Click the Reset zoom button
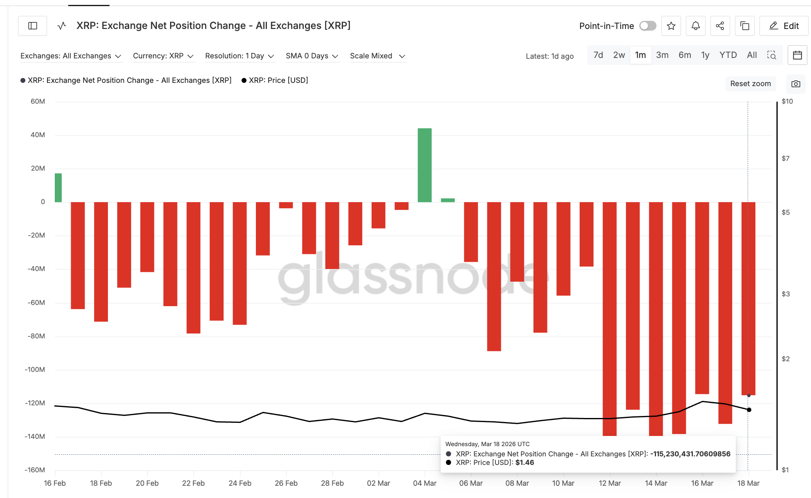The width and height of the screenshot is (811, 498). pyautogui.click(x=751, y=84)
